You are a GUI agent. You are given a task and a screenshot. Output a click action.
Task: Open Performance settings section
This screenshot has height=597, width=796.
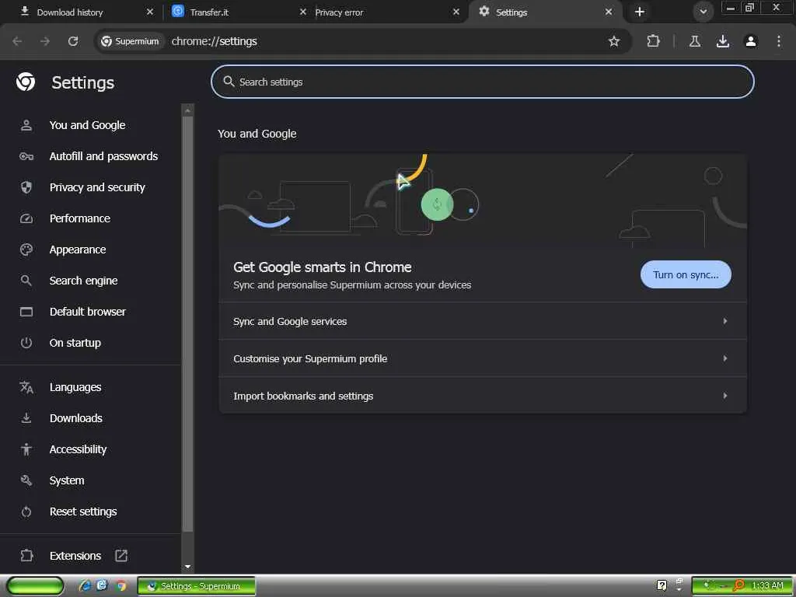click(80, 218)
